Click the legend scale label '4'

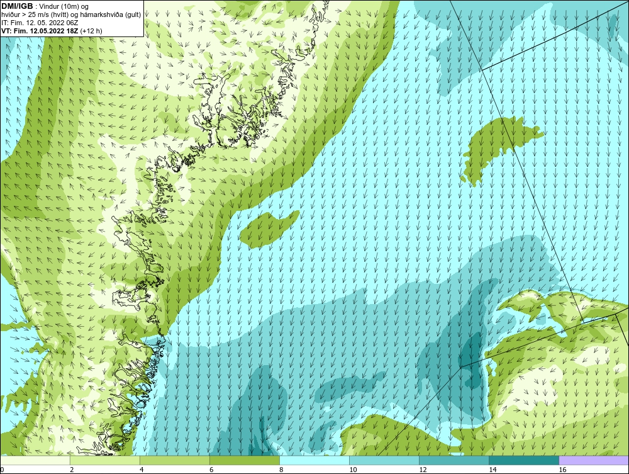point(142,470)
